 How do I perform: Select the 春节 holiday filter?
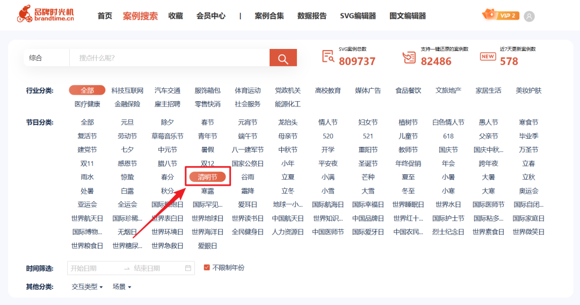tap(207, 122)
